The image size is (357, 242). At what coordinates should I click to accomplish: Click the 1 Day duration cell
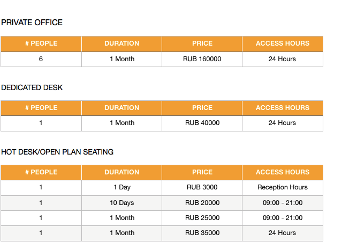click(122, 188)
